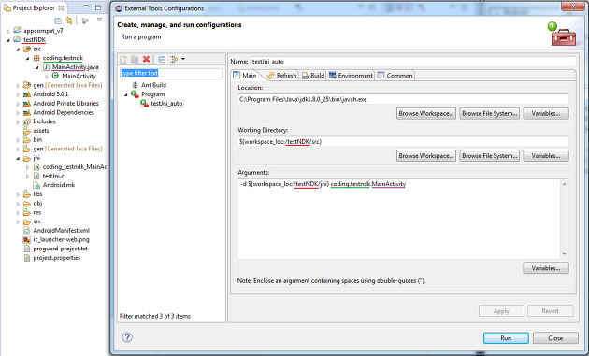Select the Includes node

point(44,121)
